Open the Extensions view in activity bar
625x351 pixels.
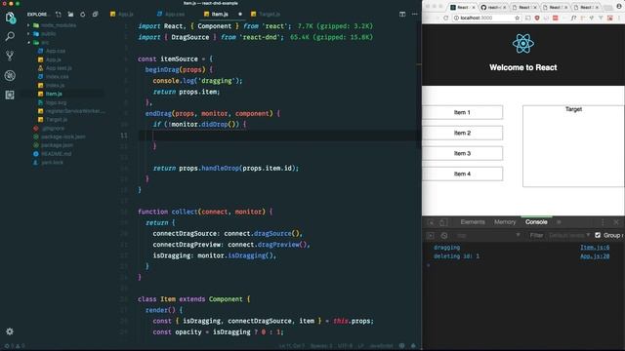(10, 95)
